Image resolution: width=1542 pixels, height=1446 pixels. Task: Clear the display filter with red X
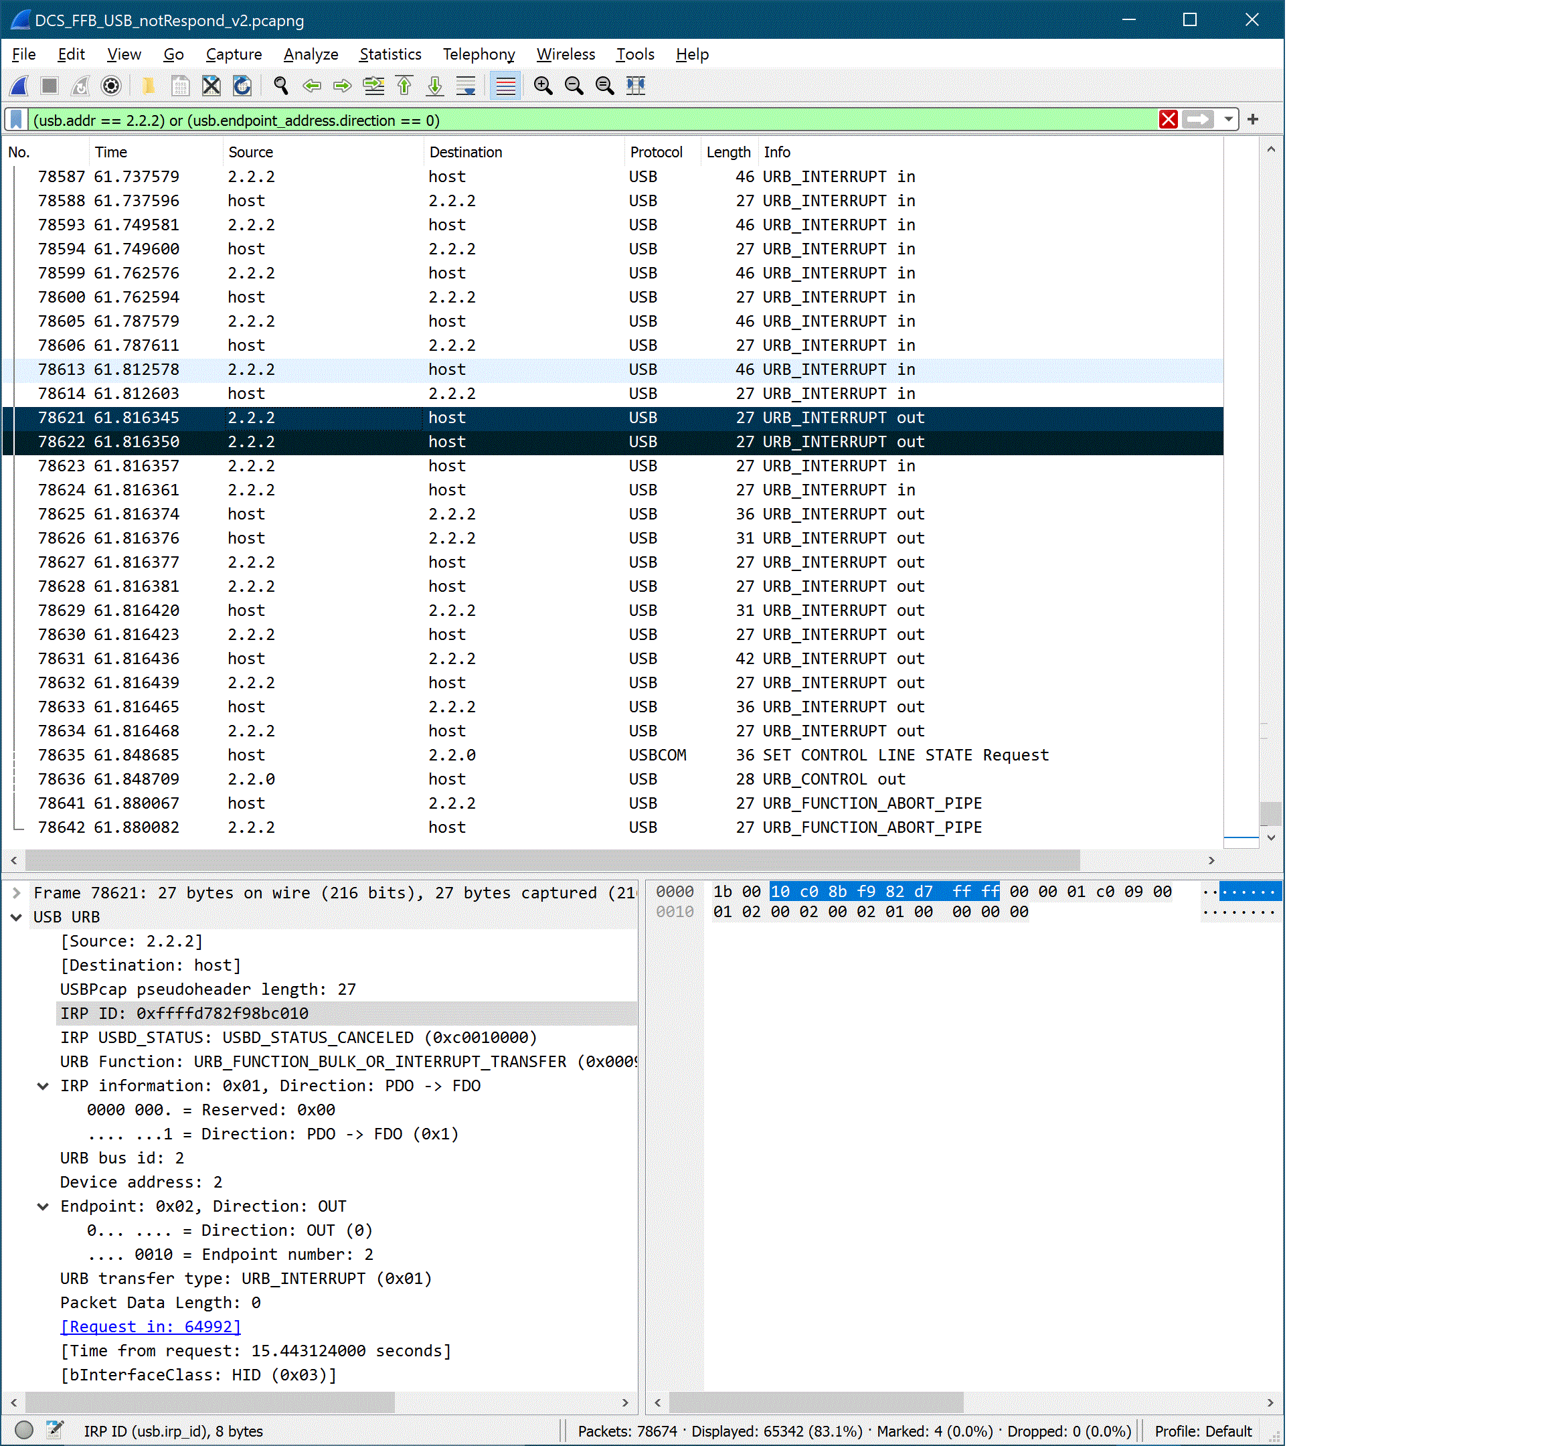(x=1167, y=119)
